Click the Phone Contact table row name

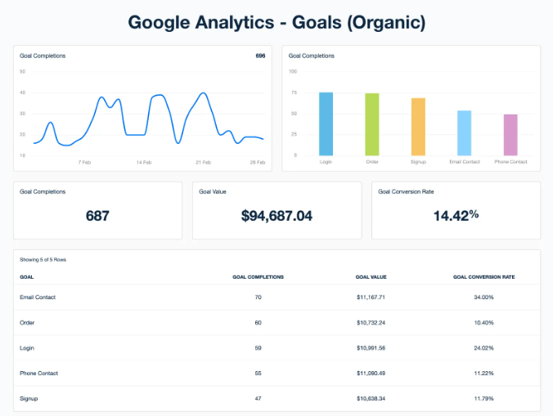pyautogui.click(x=38, y=374)
